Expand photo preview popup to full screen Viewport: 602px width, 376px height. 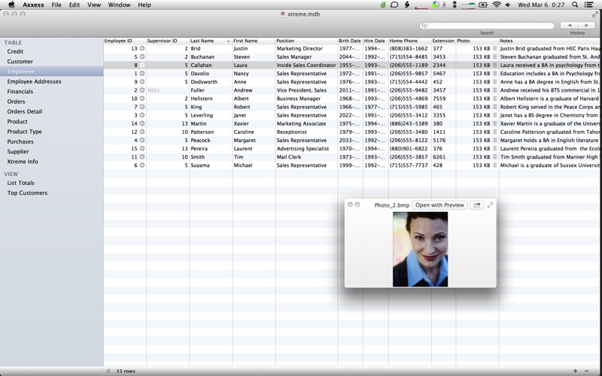click(491, 205)
